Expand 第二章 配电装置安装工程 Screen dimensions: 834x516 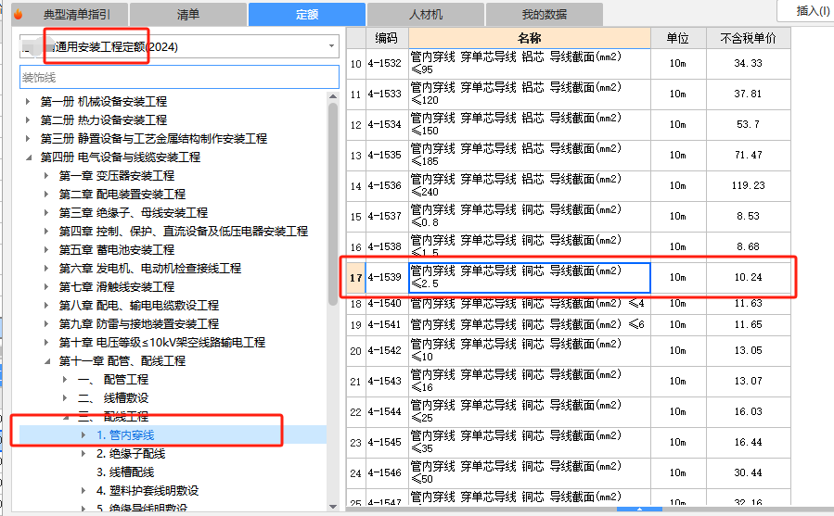[46, 194]
